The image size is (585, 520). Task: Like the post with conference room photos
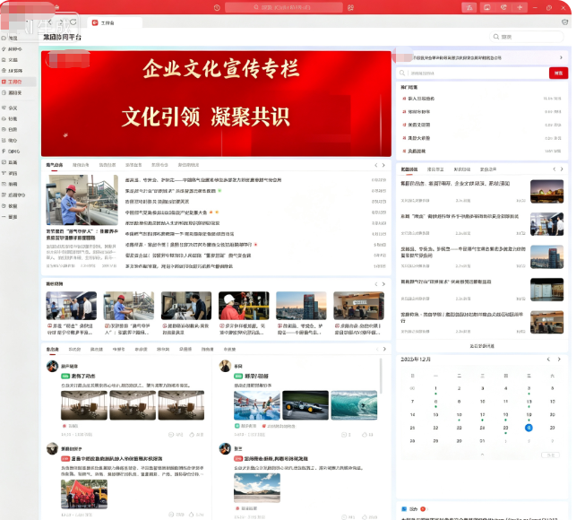pos(196,435)
